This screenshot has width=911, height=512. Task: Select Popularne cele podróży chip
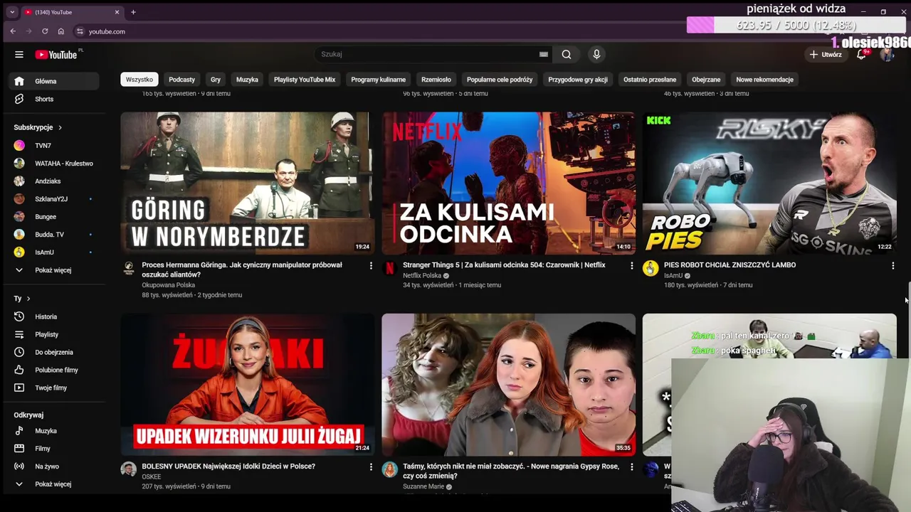[500, 80]
